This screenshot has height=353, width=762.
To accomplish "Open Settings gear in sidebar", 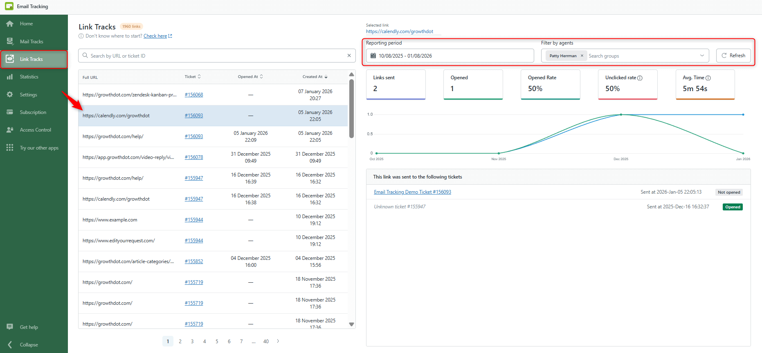I will click(x=10, y=94).
